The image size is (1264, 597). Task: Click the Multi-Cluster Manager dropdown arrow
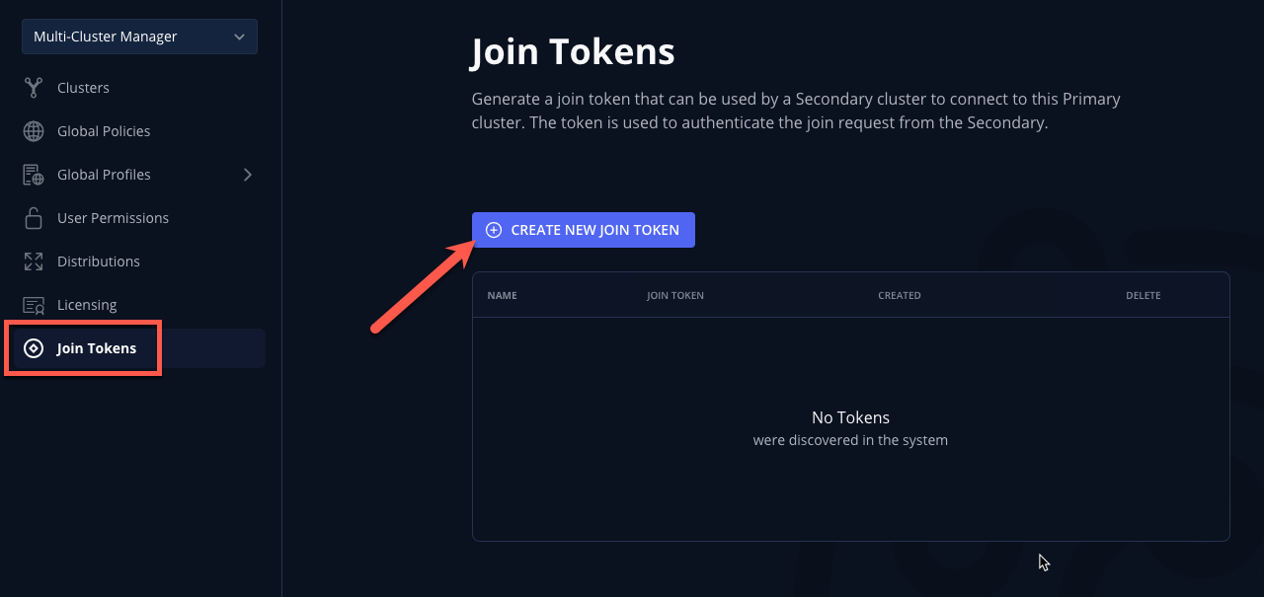click(239, 37)
